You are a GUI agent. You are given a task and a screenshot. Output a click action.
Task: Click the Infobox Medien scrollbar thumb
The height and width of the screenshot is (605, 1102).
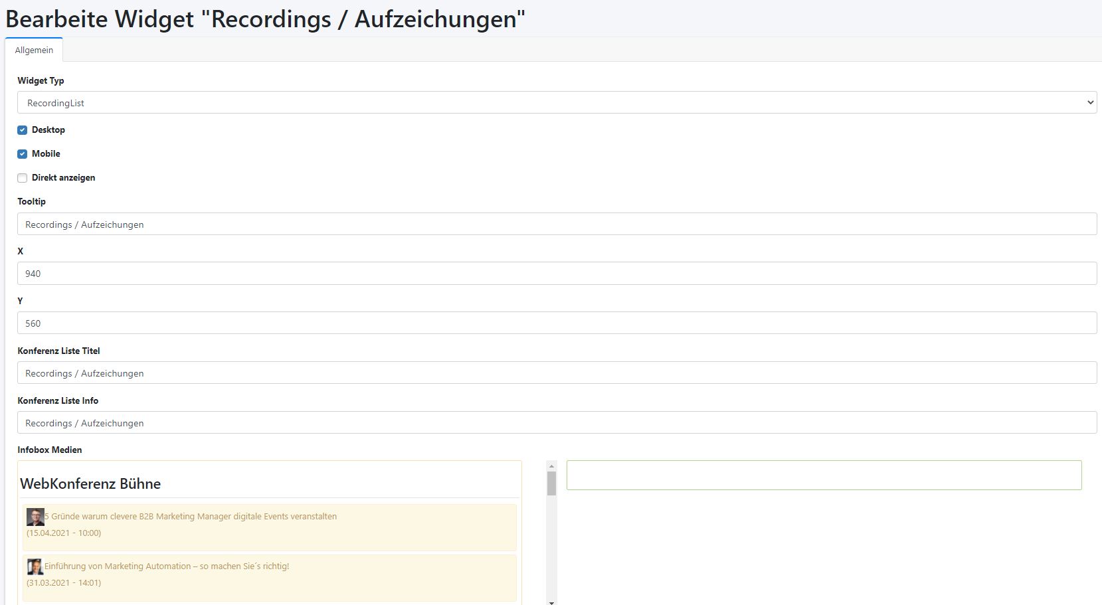[x=551, y=483]
